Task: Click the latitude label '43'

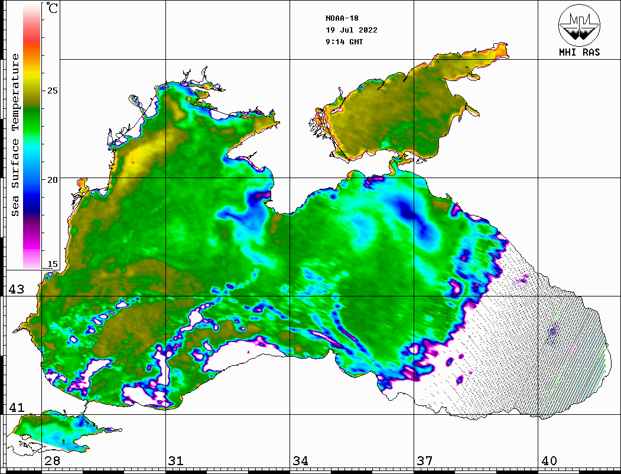Action: coord(17,289)
